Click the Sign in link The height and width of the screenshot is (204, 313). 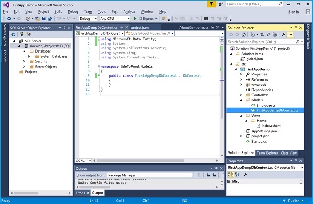[x=294, y=12]
